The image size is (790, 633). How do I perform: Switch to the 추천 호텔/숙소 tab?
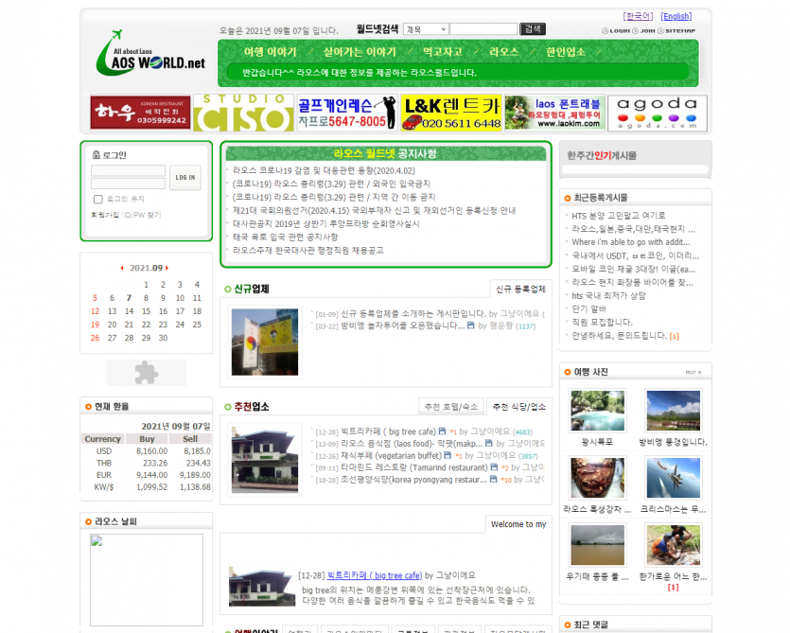(450, 406)
